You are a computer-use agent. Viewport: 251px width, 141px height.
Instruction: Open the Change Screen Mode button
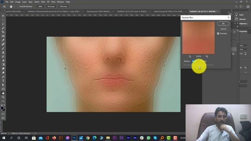[3, 118]
